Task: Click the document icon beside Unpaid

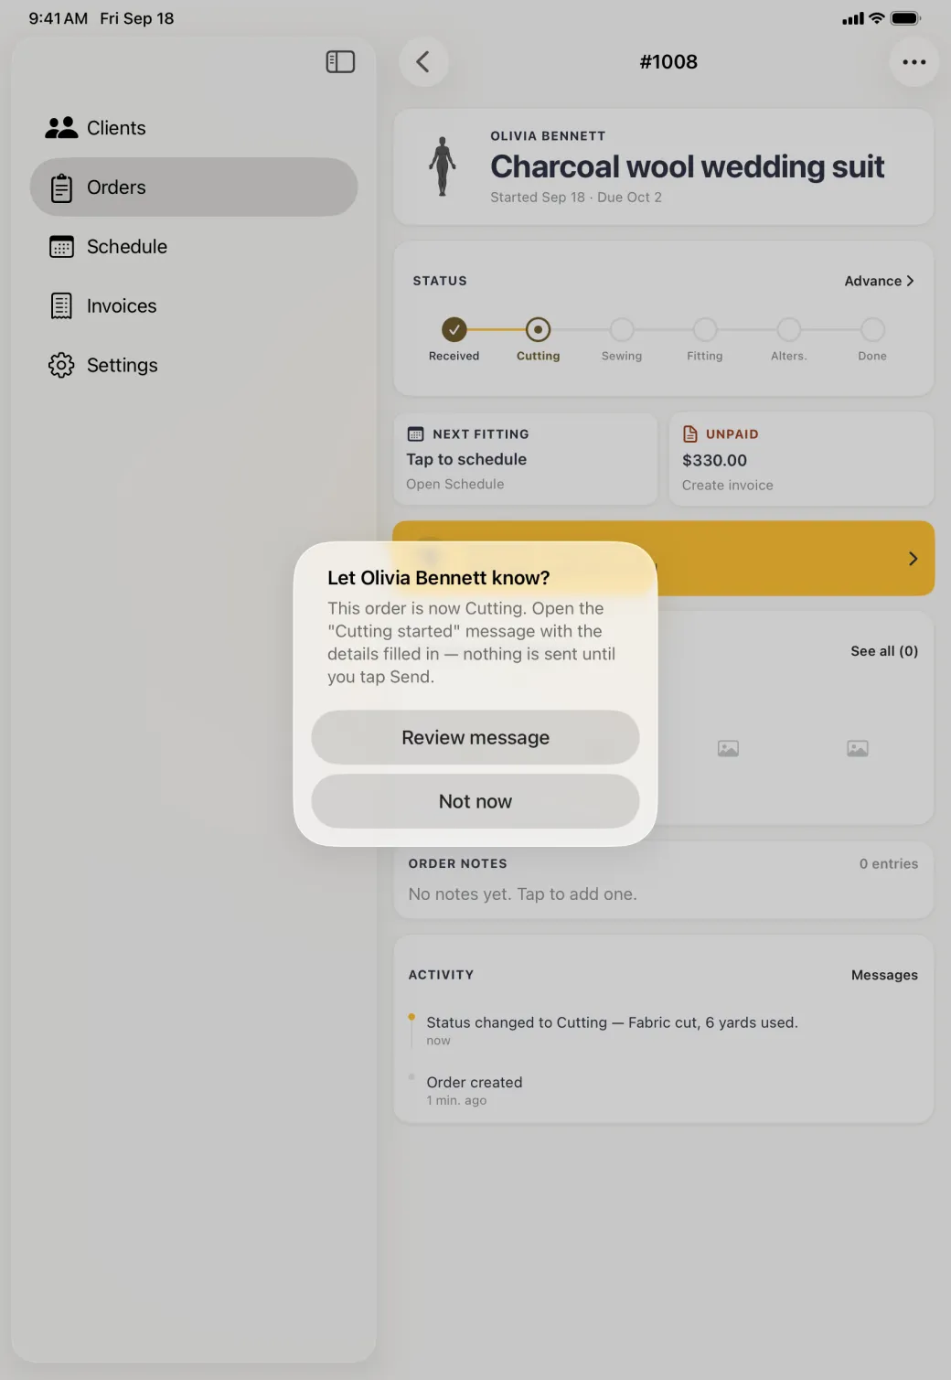Action: point(690,434)
